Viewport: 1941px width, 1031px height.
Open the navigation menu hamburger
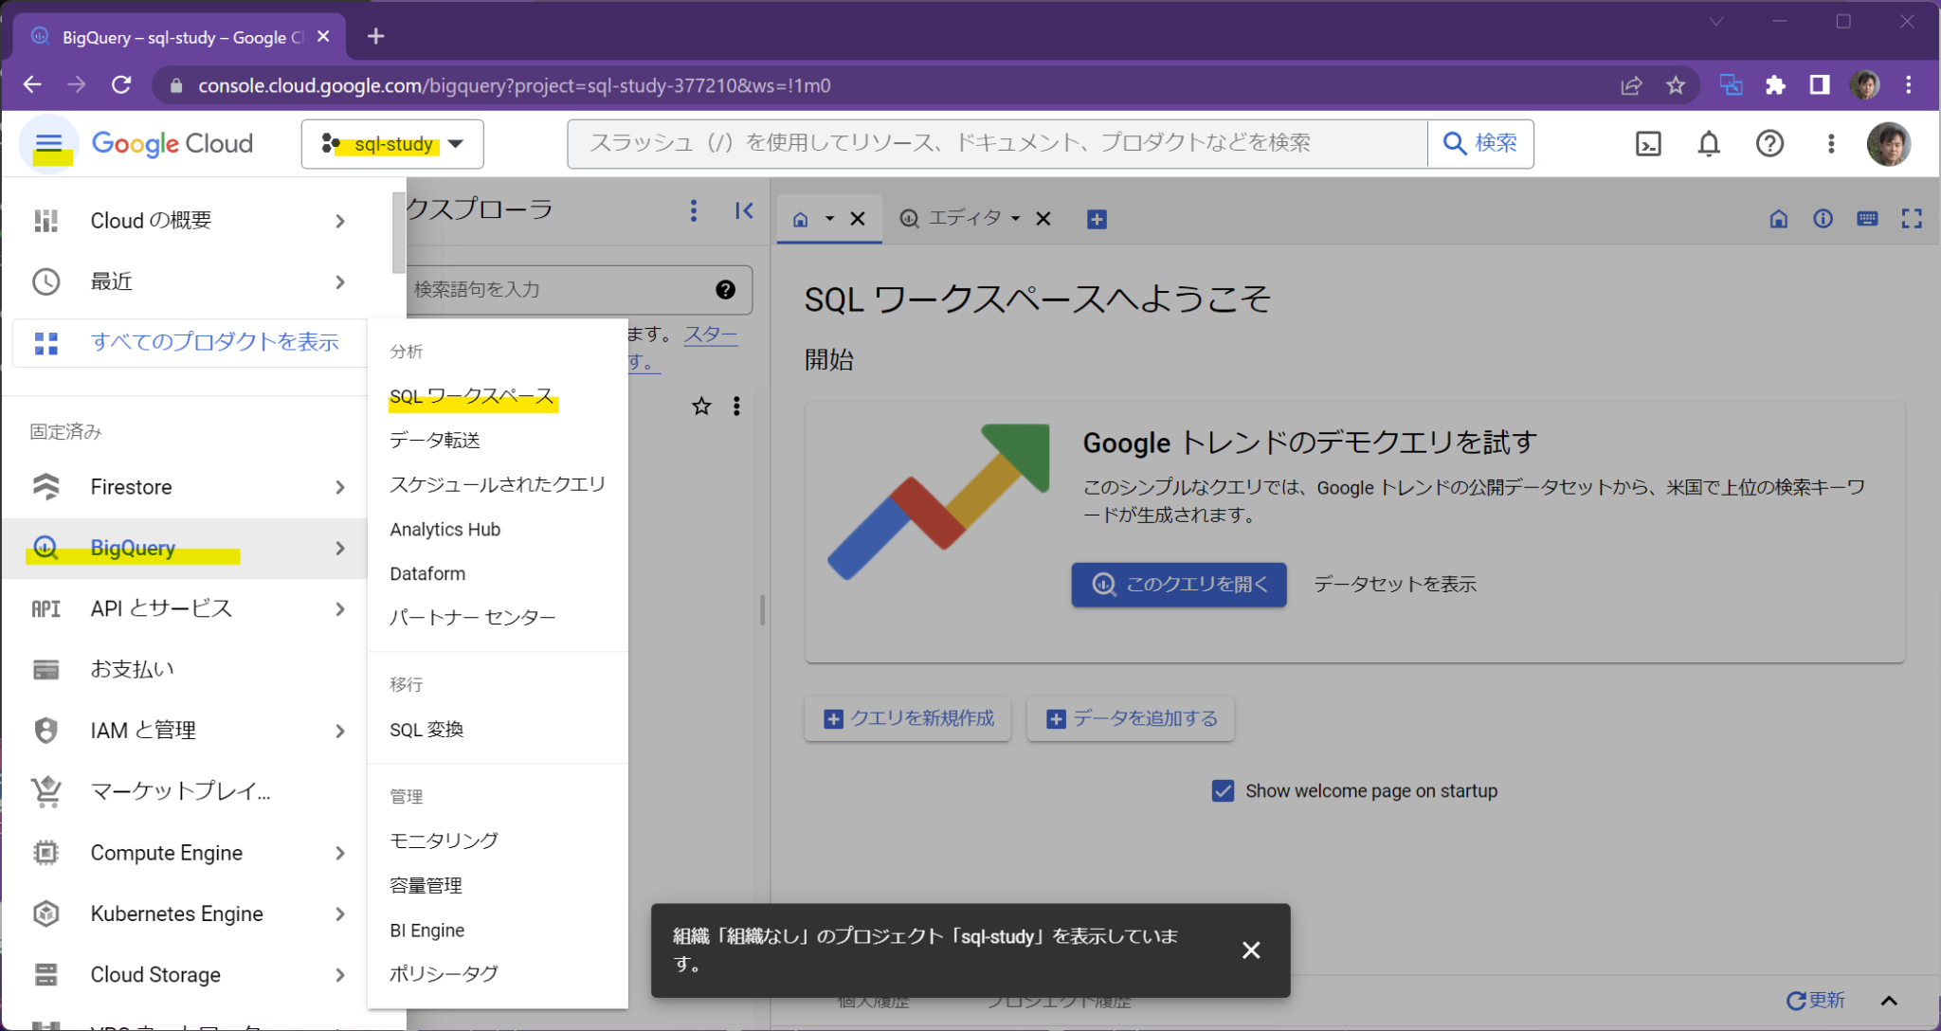[47, 143]
